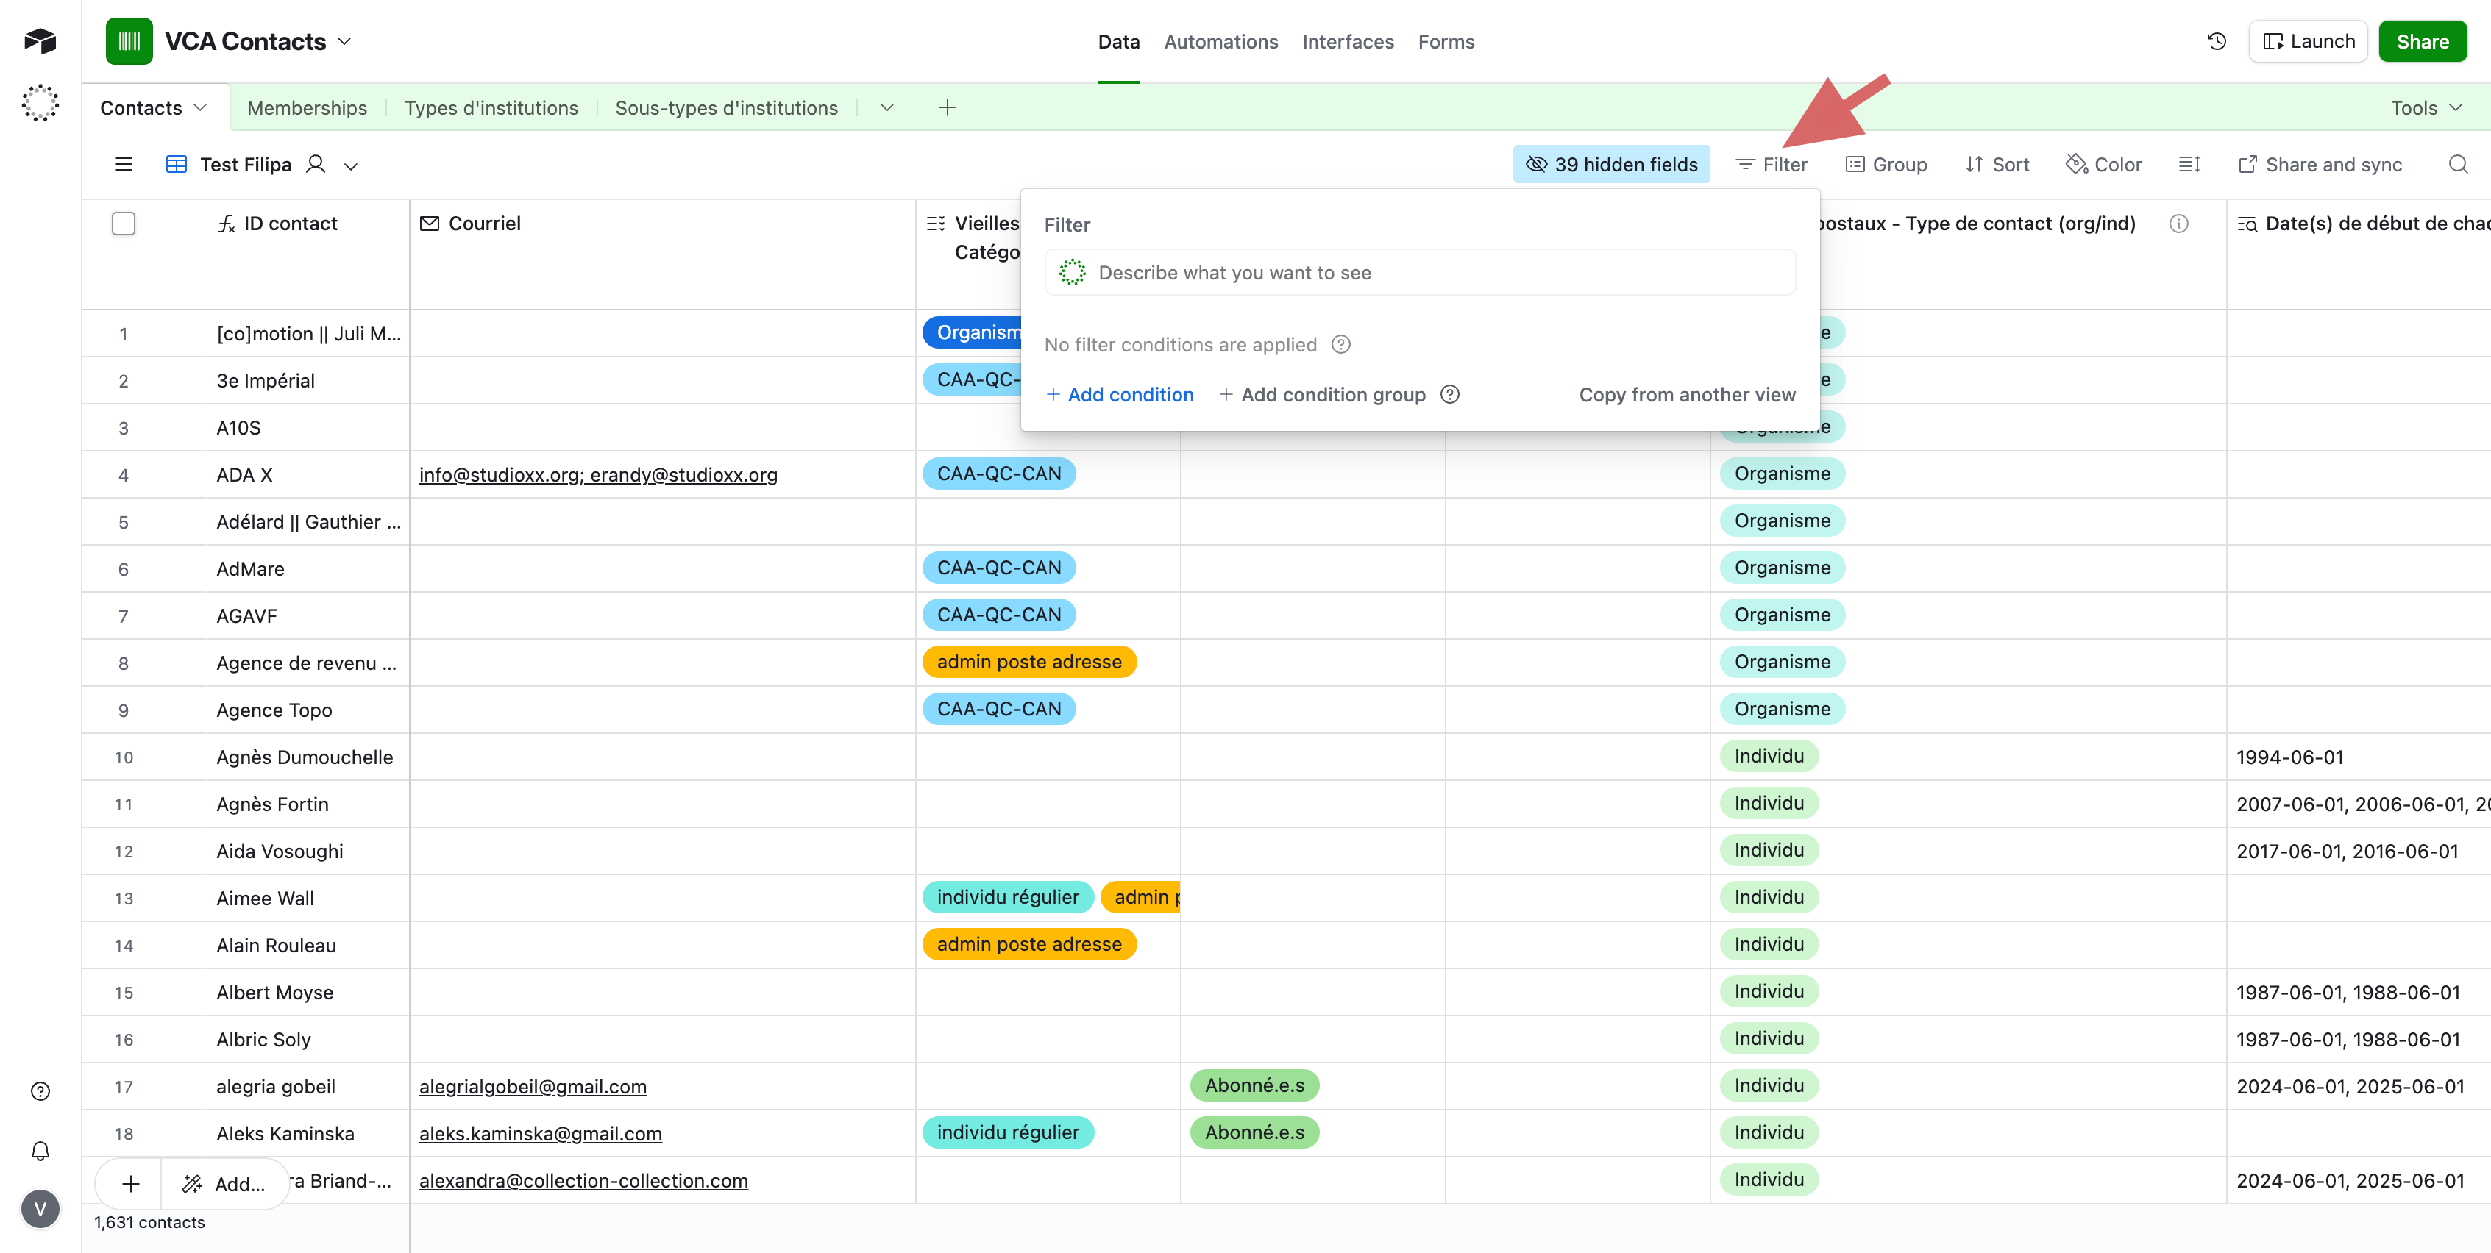The image size is (2491, 1253).
Task: Switch to the Memberships table tab
Action: coord(307,107)
